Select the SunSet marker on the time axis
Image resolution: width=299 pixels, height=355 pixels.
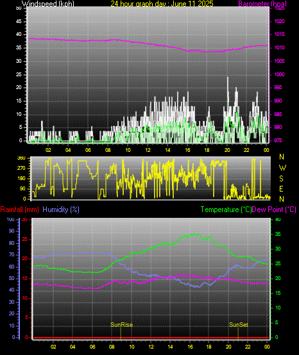(x=239, y=325)
